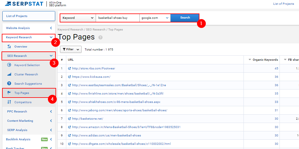Expand PPC Research section chevron

tap(51, 112)
